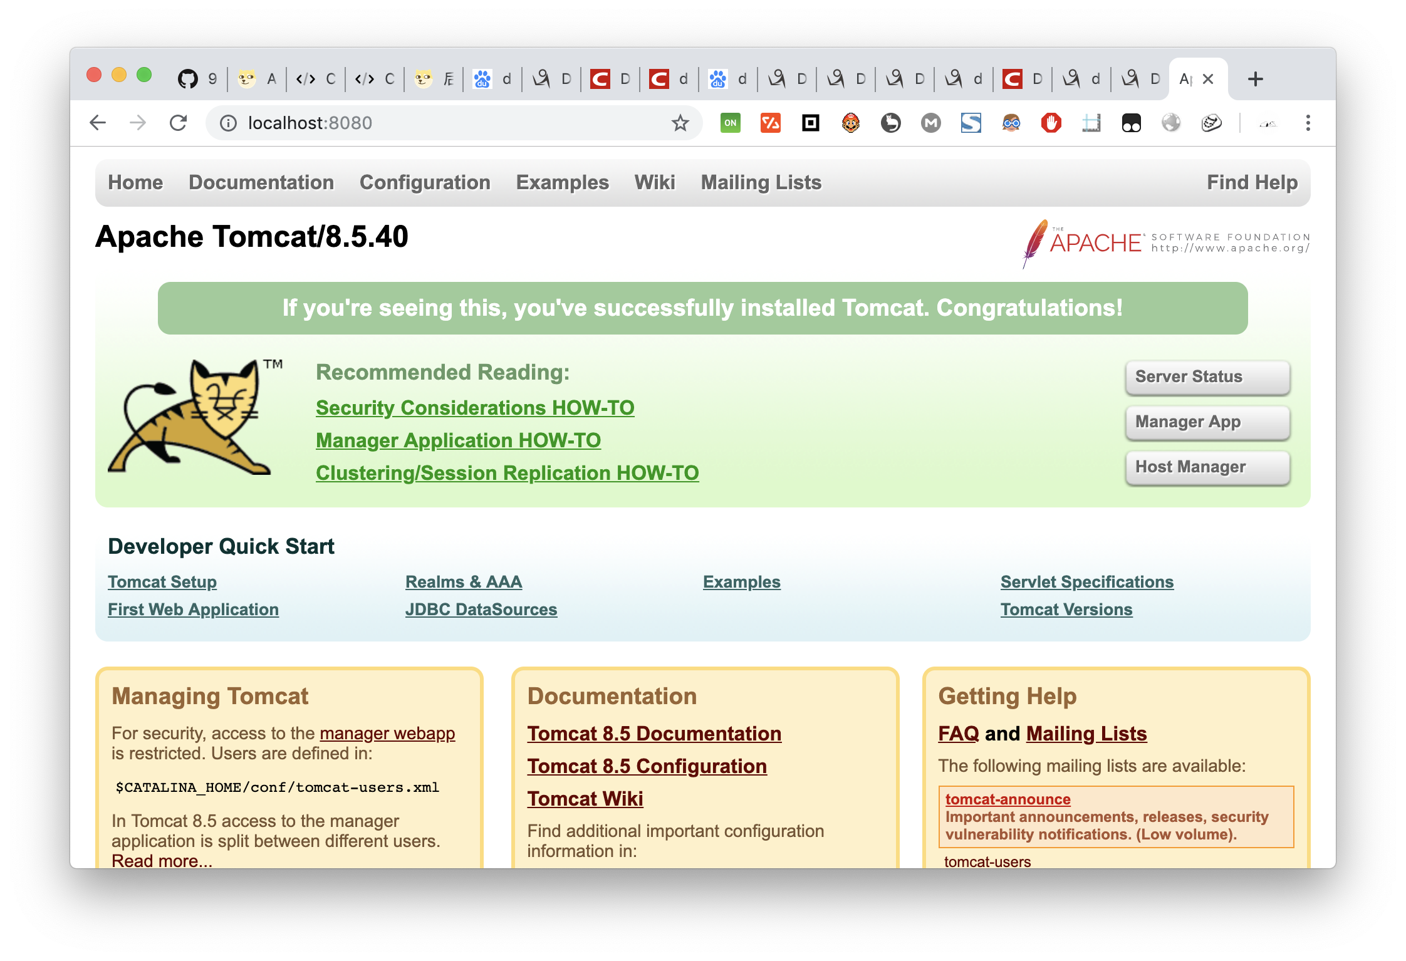Open Examples link under Developer Quick Start

tap(742, 582)
